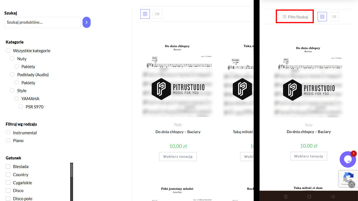Open the Filtr/Szukaj filter panel
The image size is (358, 201).
(x=295, y=17)
